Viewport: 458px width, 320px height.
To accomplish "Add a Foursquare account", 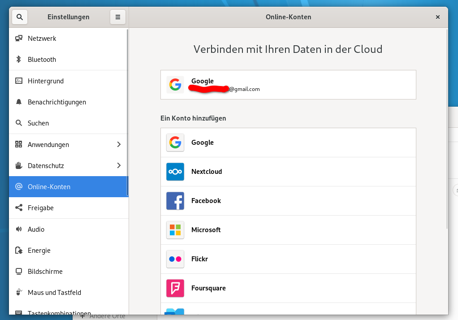I will (288, 288).
